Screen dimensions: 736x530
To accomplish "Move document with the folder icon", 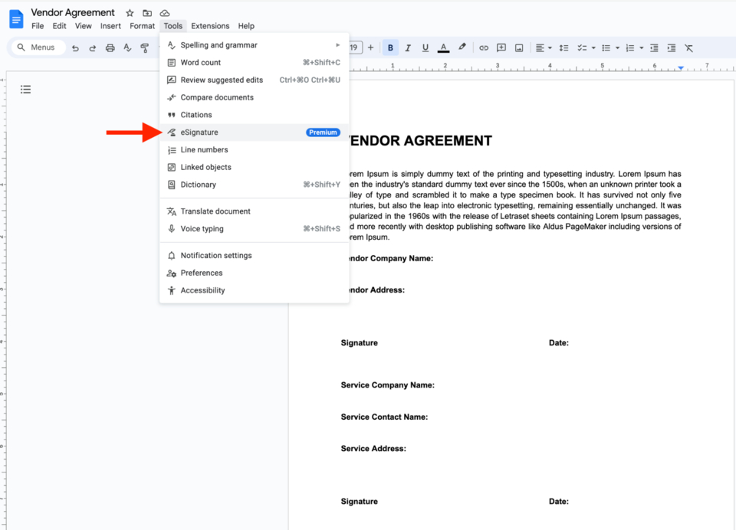I will pyautogui.click(x=147, y=13).
